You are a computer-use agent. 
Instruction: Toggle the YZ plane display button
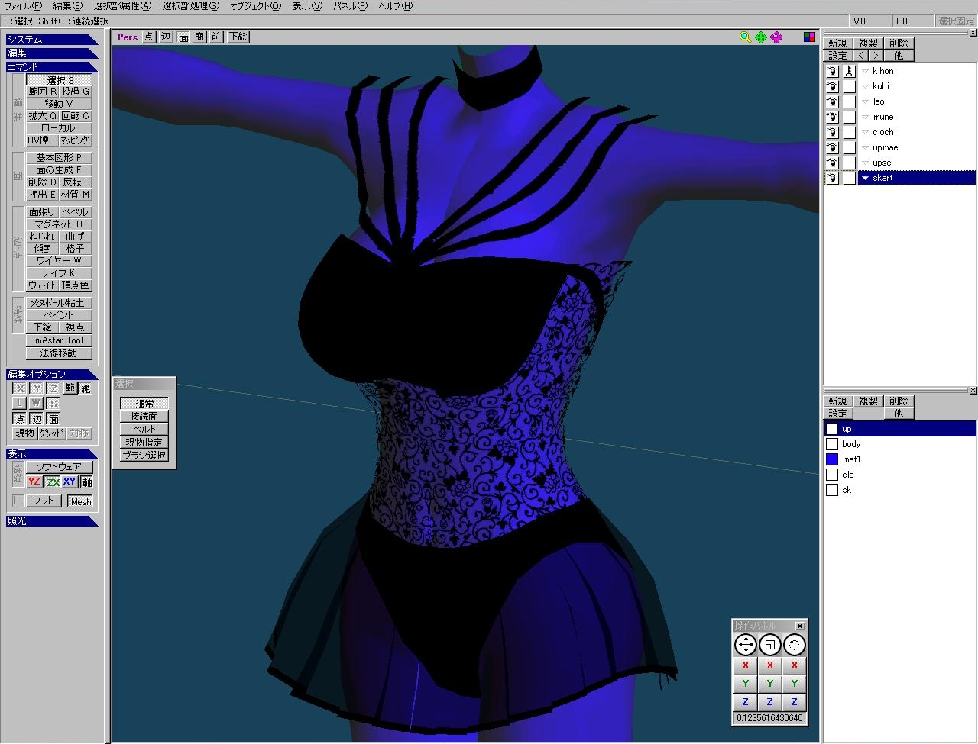34,482
